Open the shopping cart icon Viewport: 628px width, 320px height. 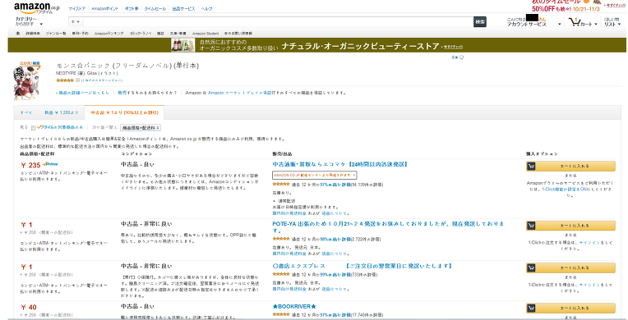pos(575,22)
